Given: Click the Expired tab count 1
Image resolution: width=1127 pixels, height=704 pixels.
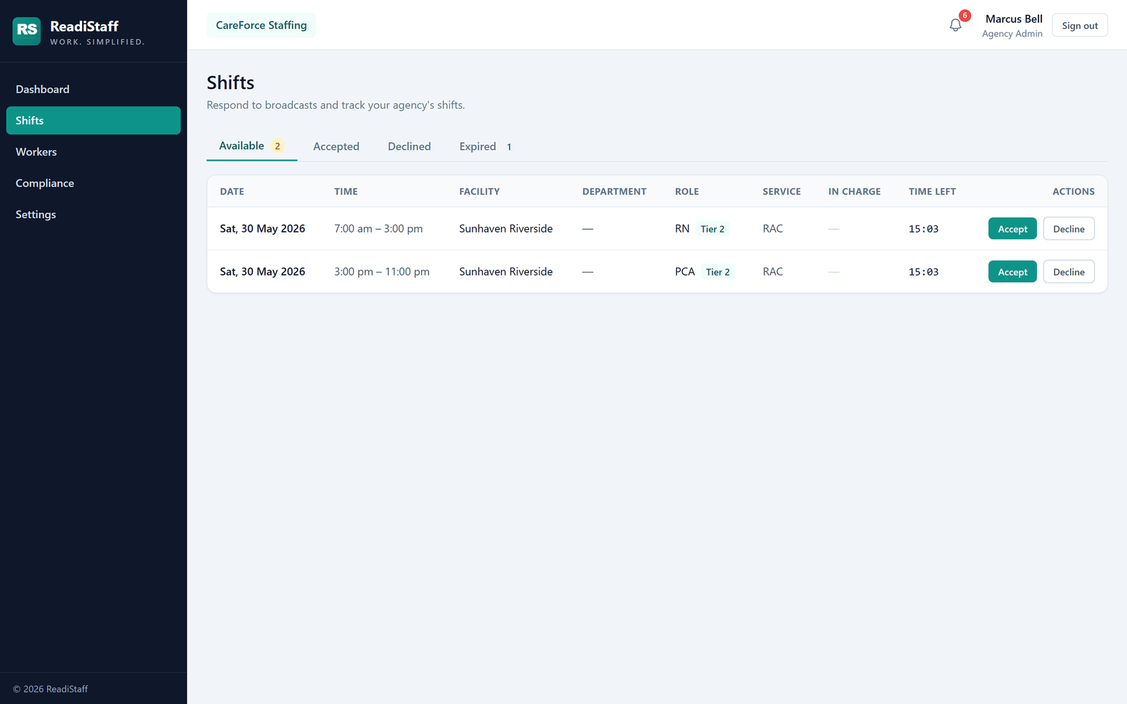Looking at the screenshot, I should point(509,147).
